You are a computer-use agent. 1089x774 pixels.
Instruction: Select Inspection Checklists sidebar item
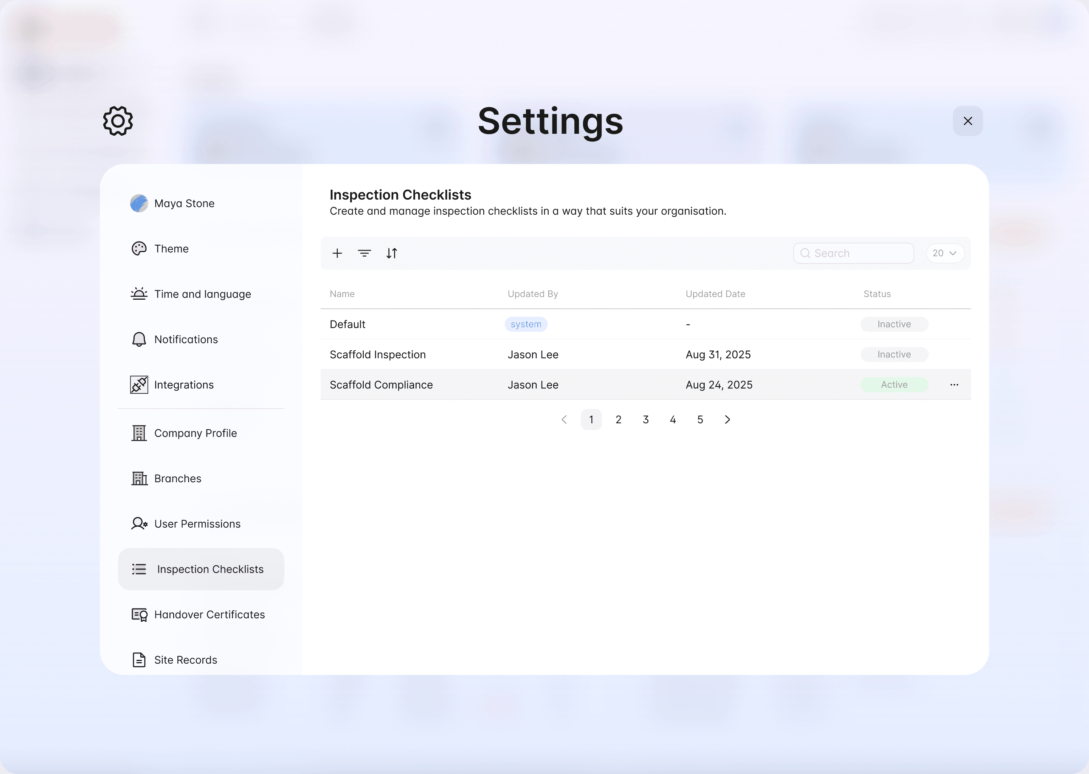coord(201,569)
